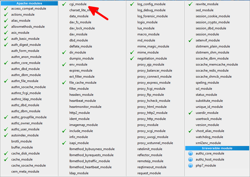The height and width of the screenshot is (177, 250).
Task: Click the checkmark next to isapi_module
Action: click(x=64, y=143)
